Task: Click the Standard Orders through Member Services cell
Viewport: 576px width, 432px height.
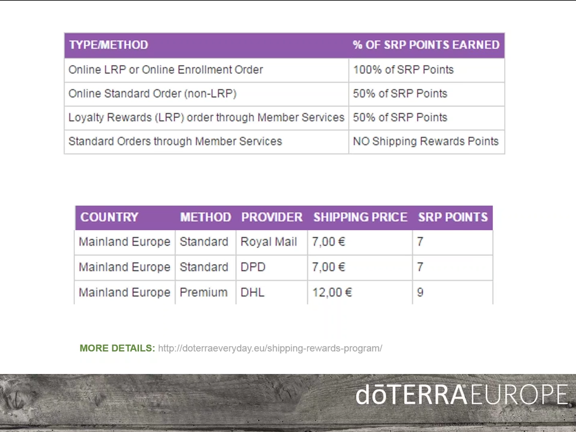Action: [x=207, y=141]
